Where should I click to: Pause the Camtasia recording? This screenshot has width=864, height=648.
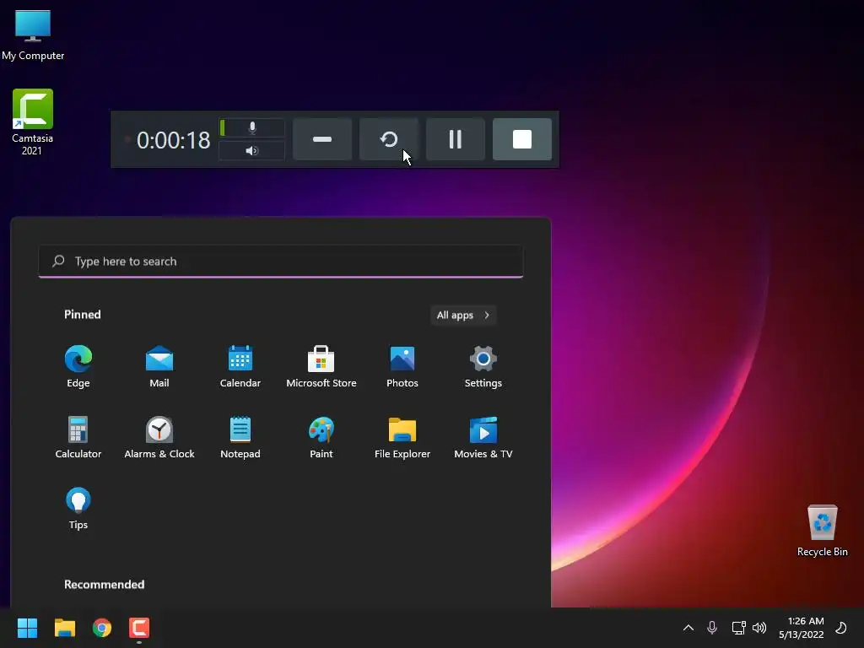click(x=456, y=139)
